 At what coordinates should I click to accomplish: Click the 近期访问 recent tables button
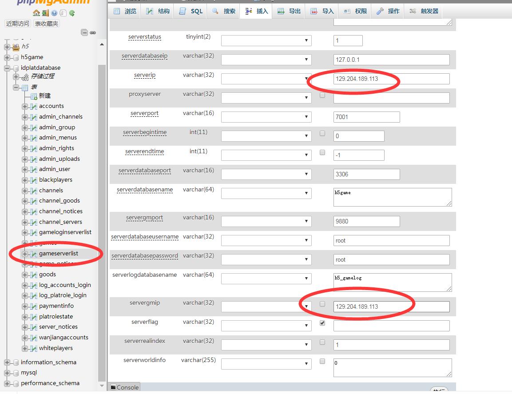(18, 24)
